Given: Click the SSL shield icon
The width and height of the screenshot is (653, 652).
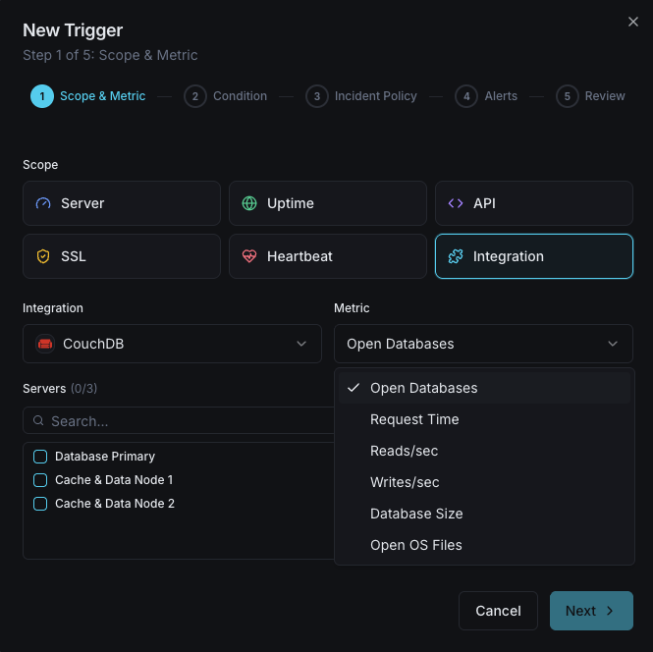Looking at the screenshot, I should coord(42,256).
